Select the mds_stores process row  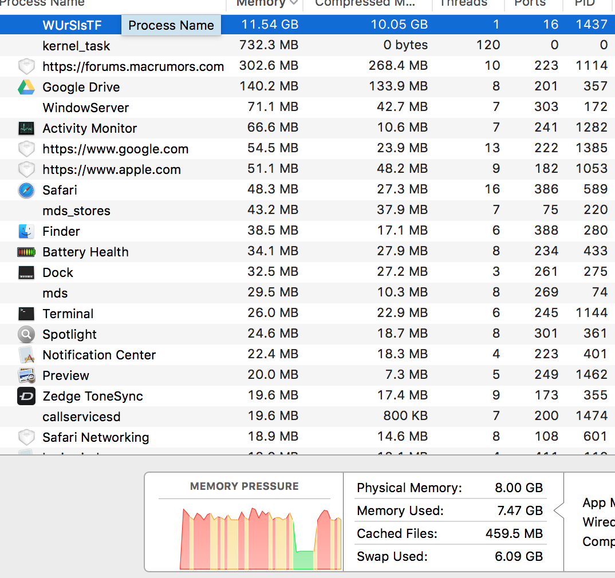point(307,211)
